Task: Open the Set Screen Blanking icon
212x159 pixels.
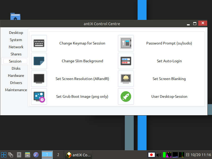Action: click(126, 79)
